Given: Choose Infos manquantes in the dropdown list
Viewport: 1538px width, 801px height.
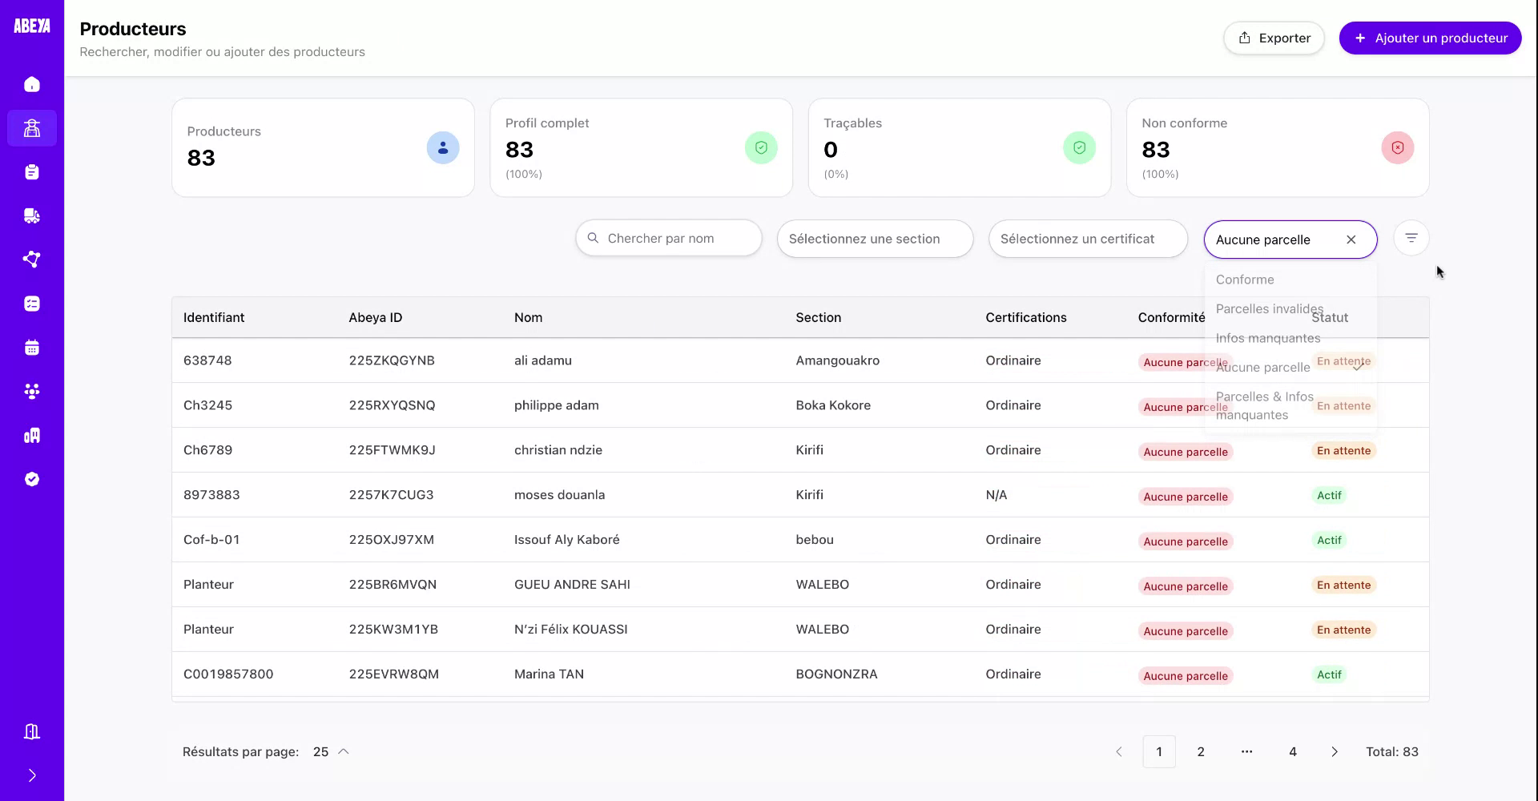Looking at the screenshot, I should [x=1290, y=338].
